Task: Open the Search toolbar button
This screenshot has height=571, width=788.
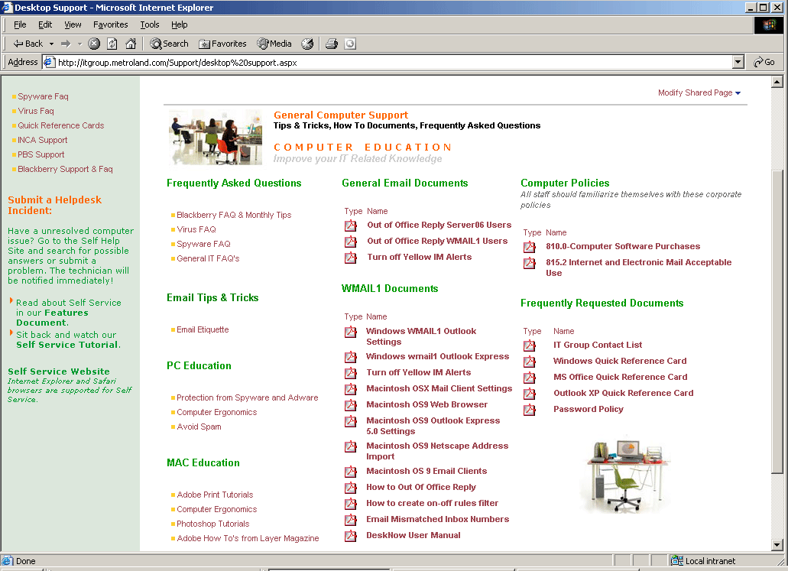Action: pyautogui.click(x=169, y=44)
